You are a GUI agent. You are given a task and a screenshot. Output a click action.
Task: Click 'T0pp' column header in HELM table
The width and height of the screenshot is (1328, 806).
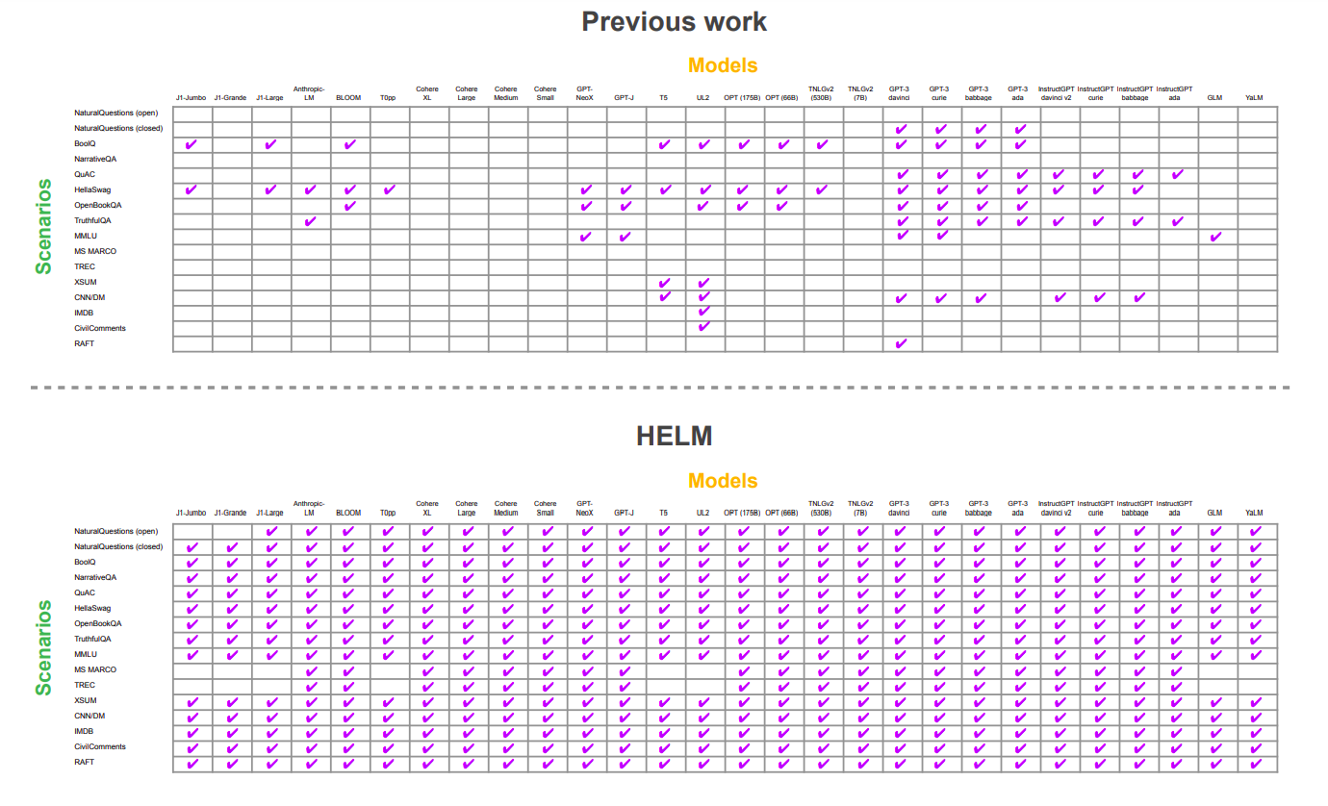point(388,514)
